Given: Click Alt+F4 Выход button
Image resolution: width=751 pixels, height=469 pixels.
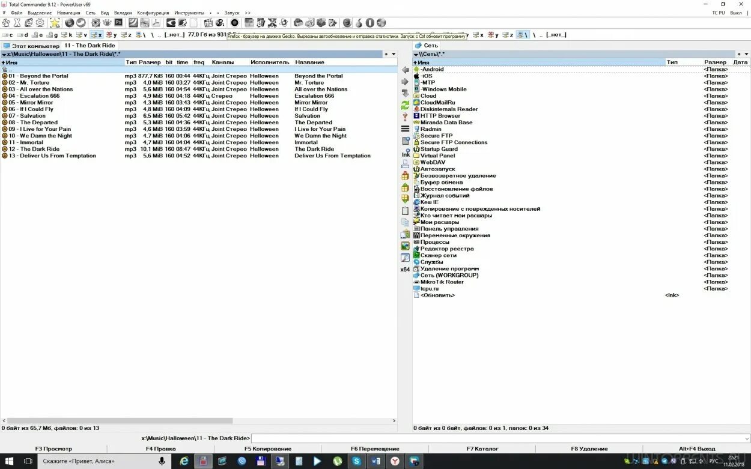Looking at the screenshot, I should click(x=697, y=449).
